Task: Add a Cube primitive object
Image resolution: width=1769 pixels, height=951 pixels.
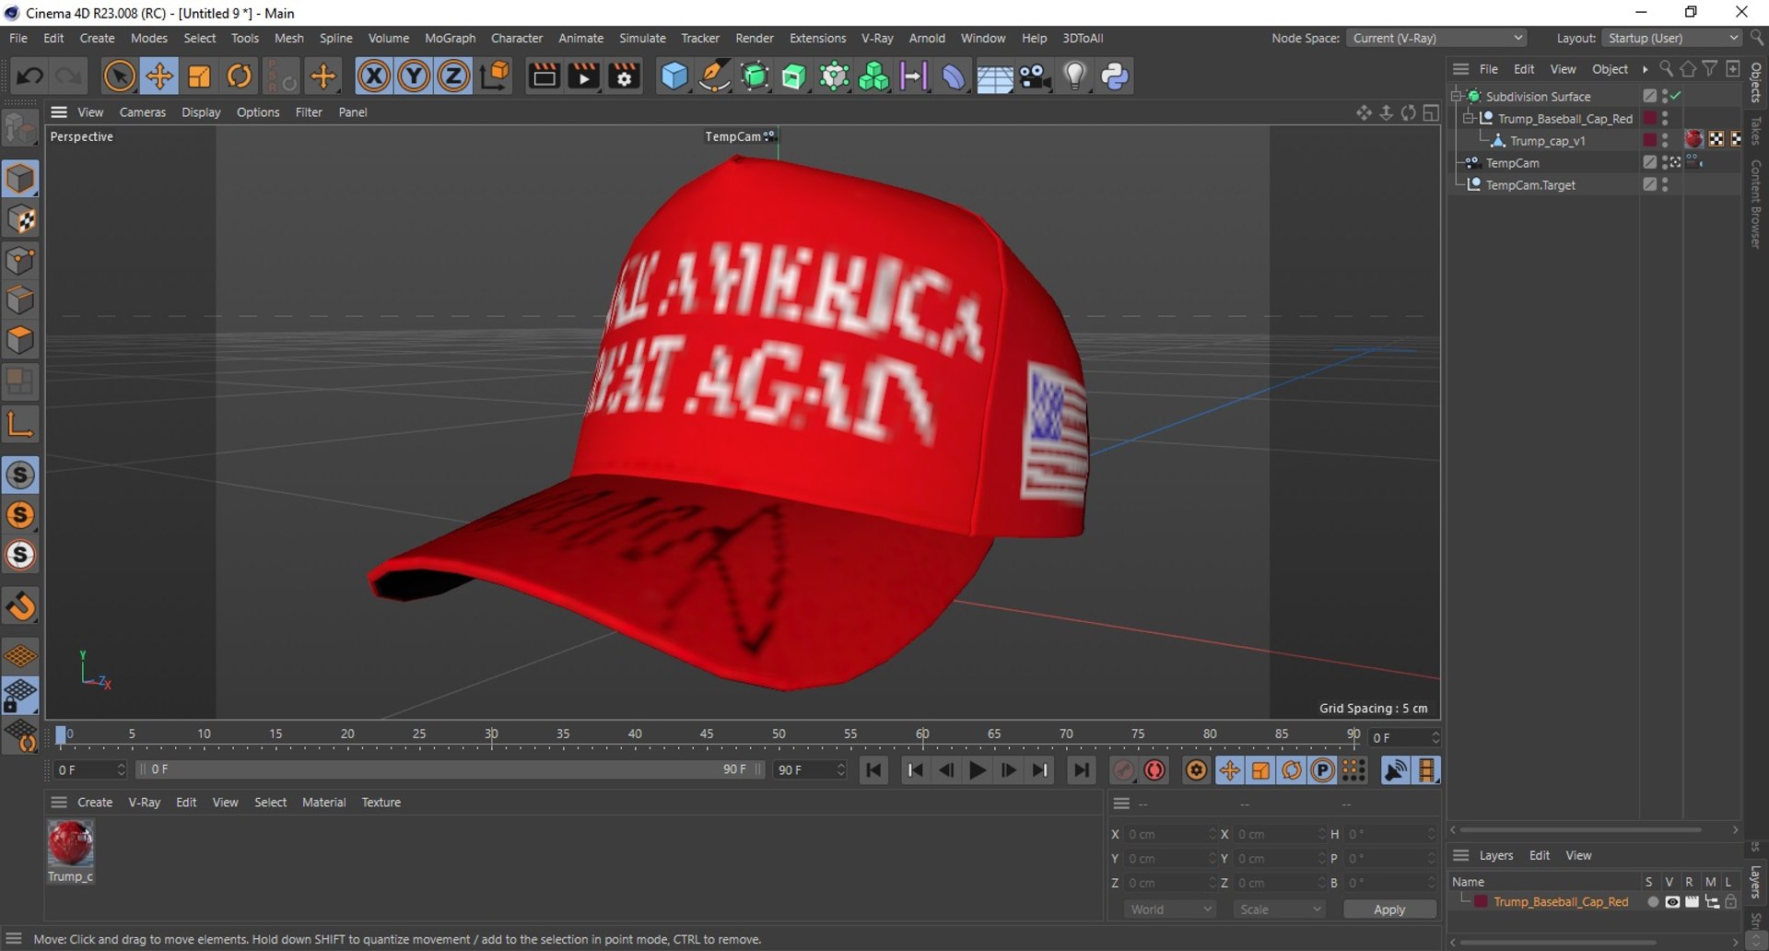Action: (674, 76)
